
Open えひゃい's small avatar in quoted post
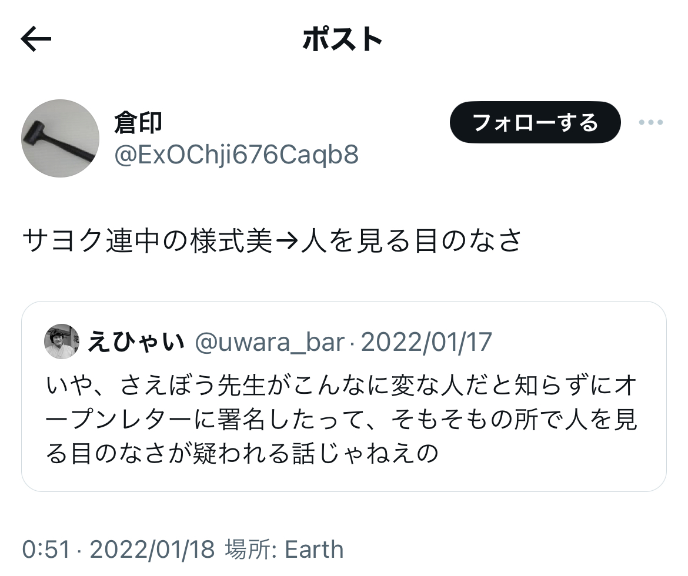(x=62, y=341)
